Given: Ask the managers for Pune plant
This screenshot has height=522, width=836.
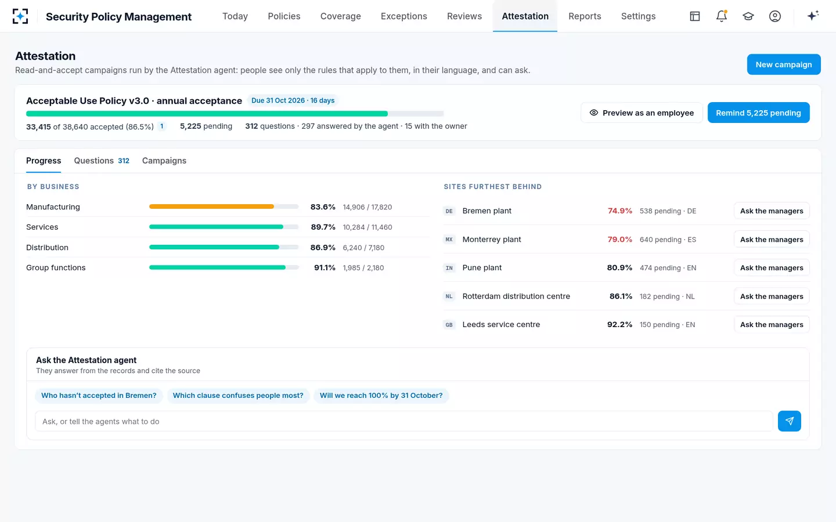Looking at the screenshot, I should tap(772, 268).
